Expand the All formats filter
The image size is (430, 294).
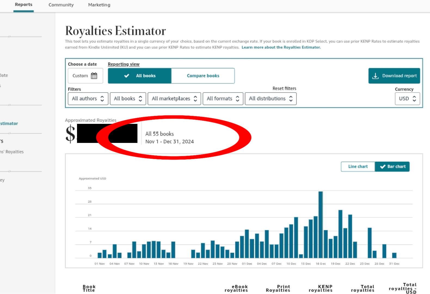pos(223,99)
